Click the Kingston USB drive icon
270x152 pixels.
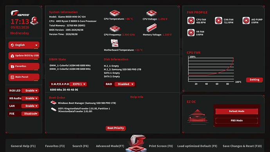[x=54, y=109]
